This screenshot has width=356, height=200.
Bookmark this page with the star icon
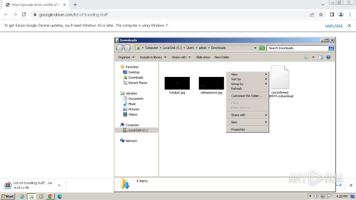[x=321, y=14]
